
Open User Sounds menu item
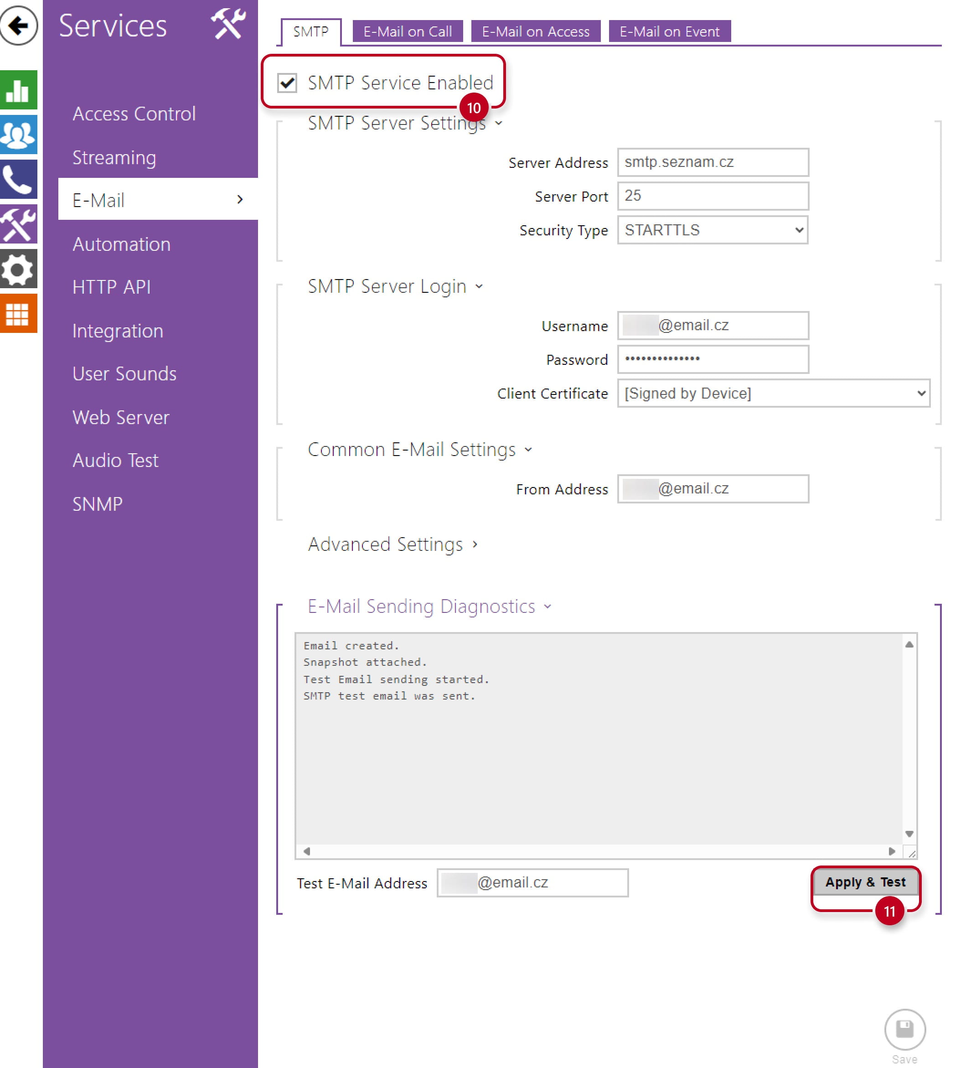point(124,374)
